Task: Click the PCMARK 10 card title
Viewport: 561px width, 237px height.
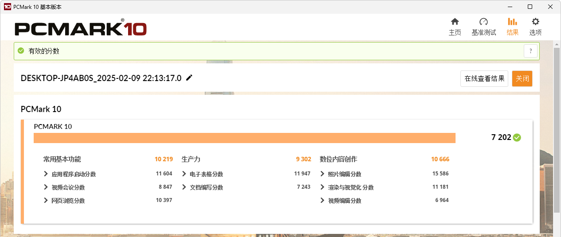Action: click(53, 126)
